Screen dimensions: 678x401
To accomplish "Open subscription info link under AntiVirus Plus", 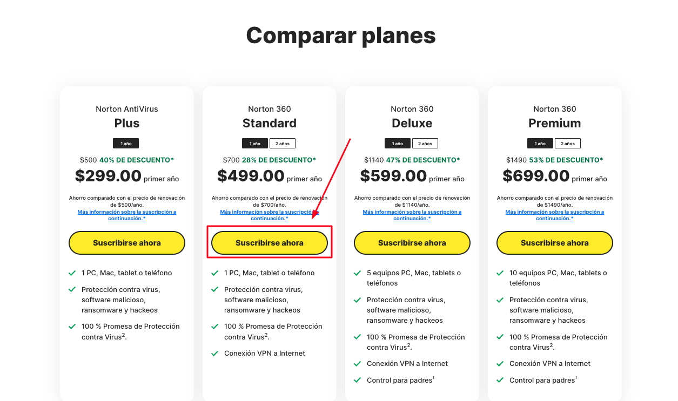I will click(x=127, y=215).
